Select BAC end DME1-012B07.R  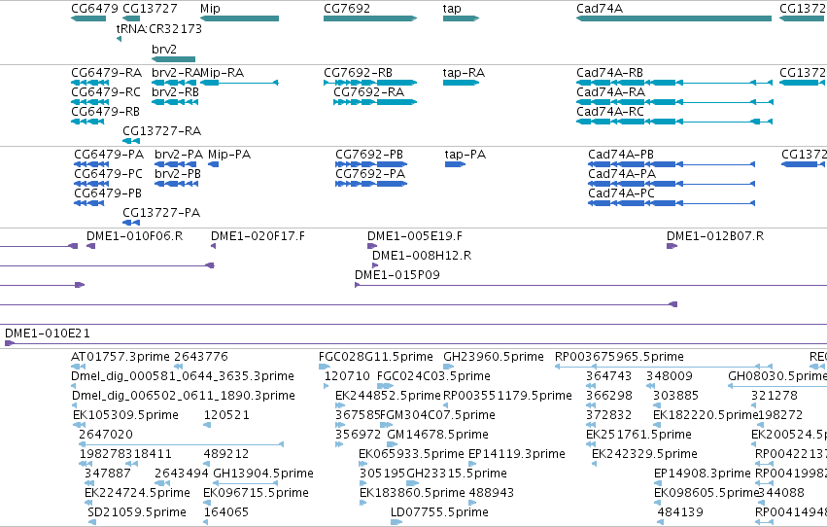coord(672,246)
